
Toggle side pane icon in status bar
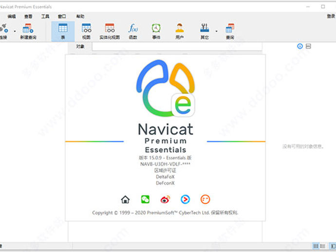333,246
